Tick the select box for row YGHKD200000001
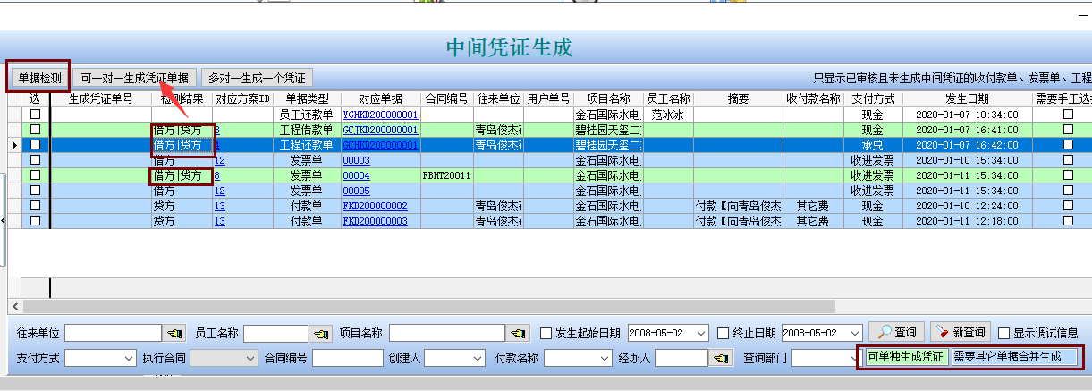 [x=36, y=115]
